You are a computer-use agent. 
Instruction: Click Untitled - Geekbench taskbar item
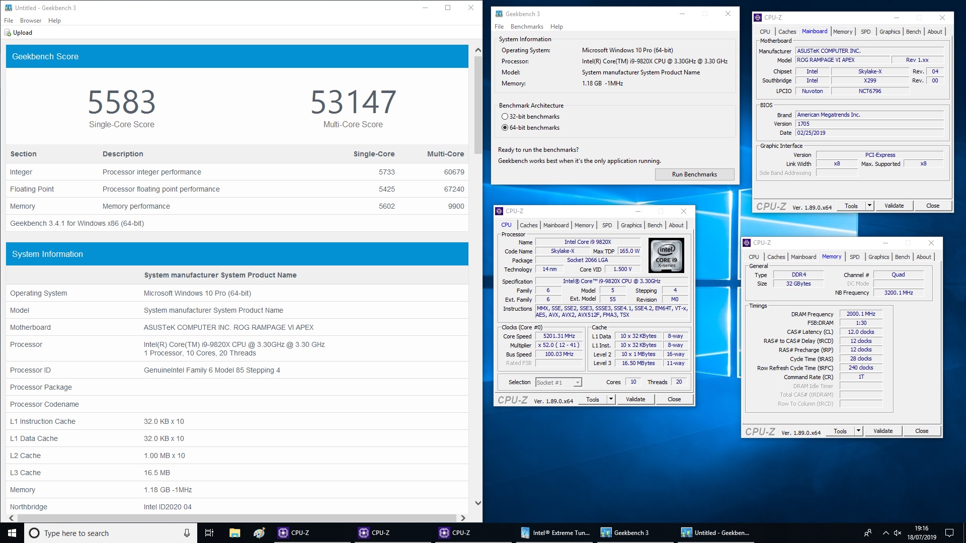tap(716, 533)
